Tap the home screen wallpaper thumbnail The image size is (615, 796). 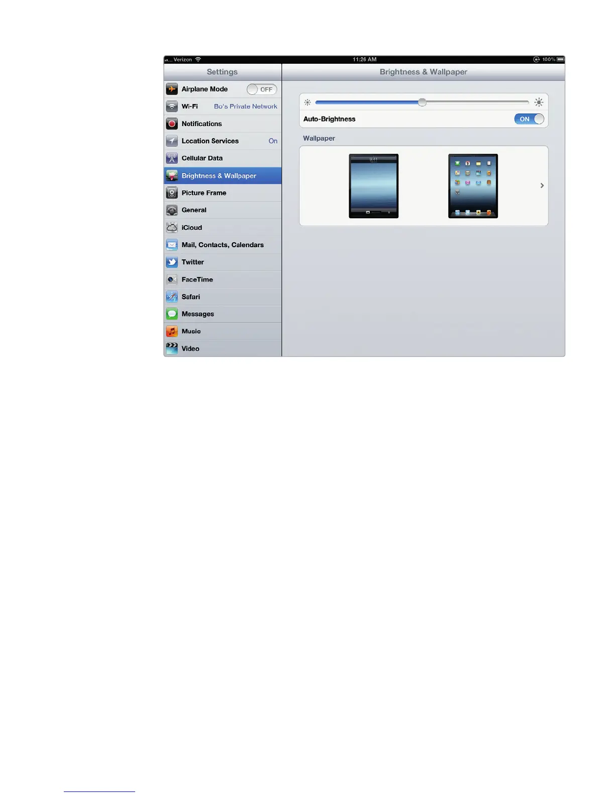(473, 186)
